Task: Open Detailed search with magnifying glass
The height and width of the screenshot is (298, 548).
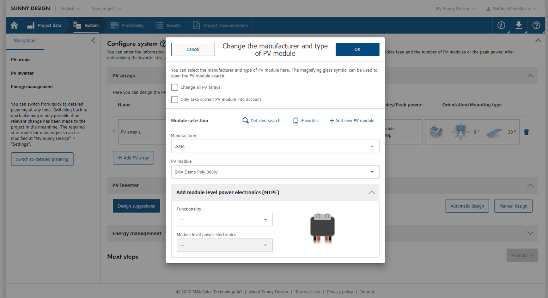Action: pos(262,121)
